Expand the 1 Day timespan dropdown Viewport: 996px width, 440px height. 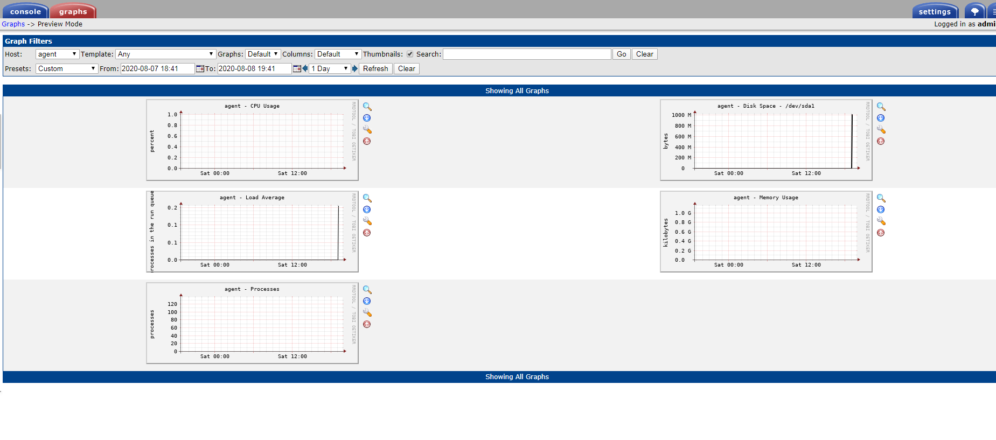pyautogui.click(x=330, y=69)
